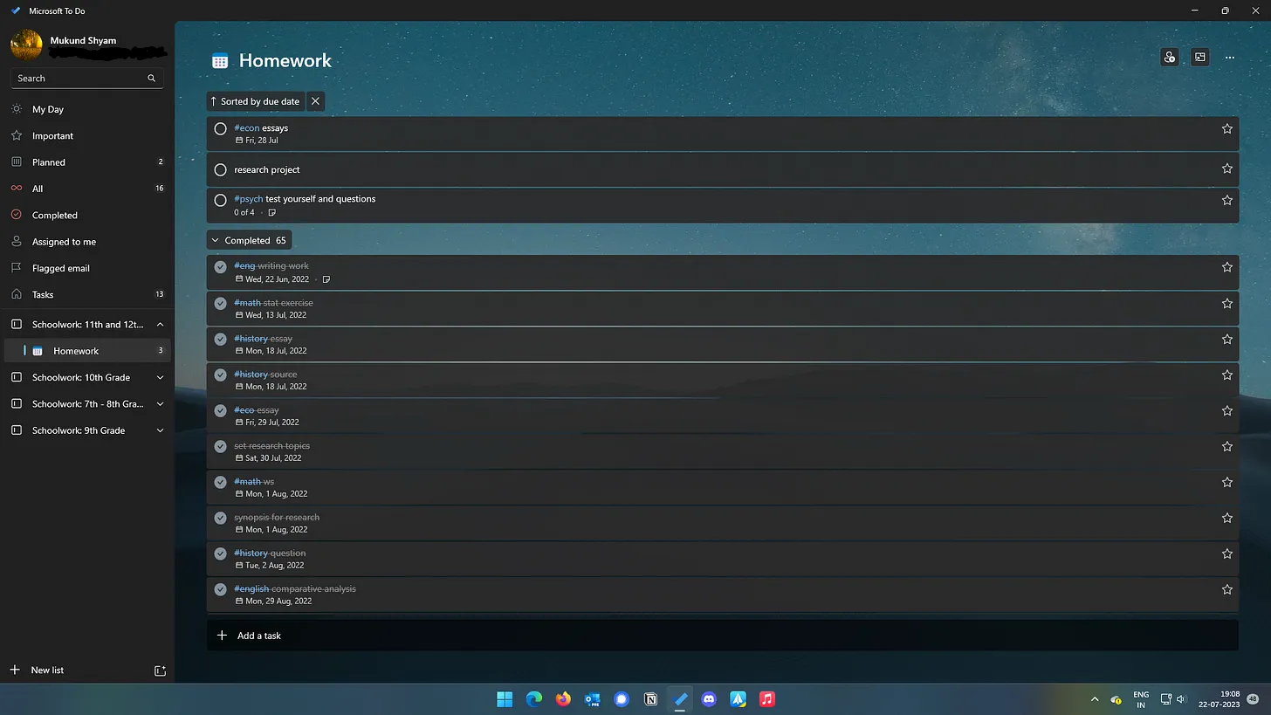This screenshot has width=1271, height=715.
Task: Open Discord from the taskbar
Action: pyautogui.click(x=709, y=699)
